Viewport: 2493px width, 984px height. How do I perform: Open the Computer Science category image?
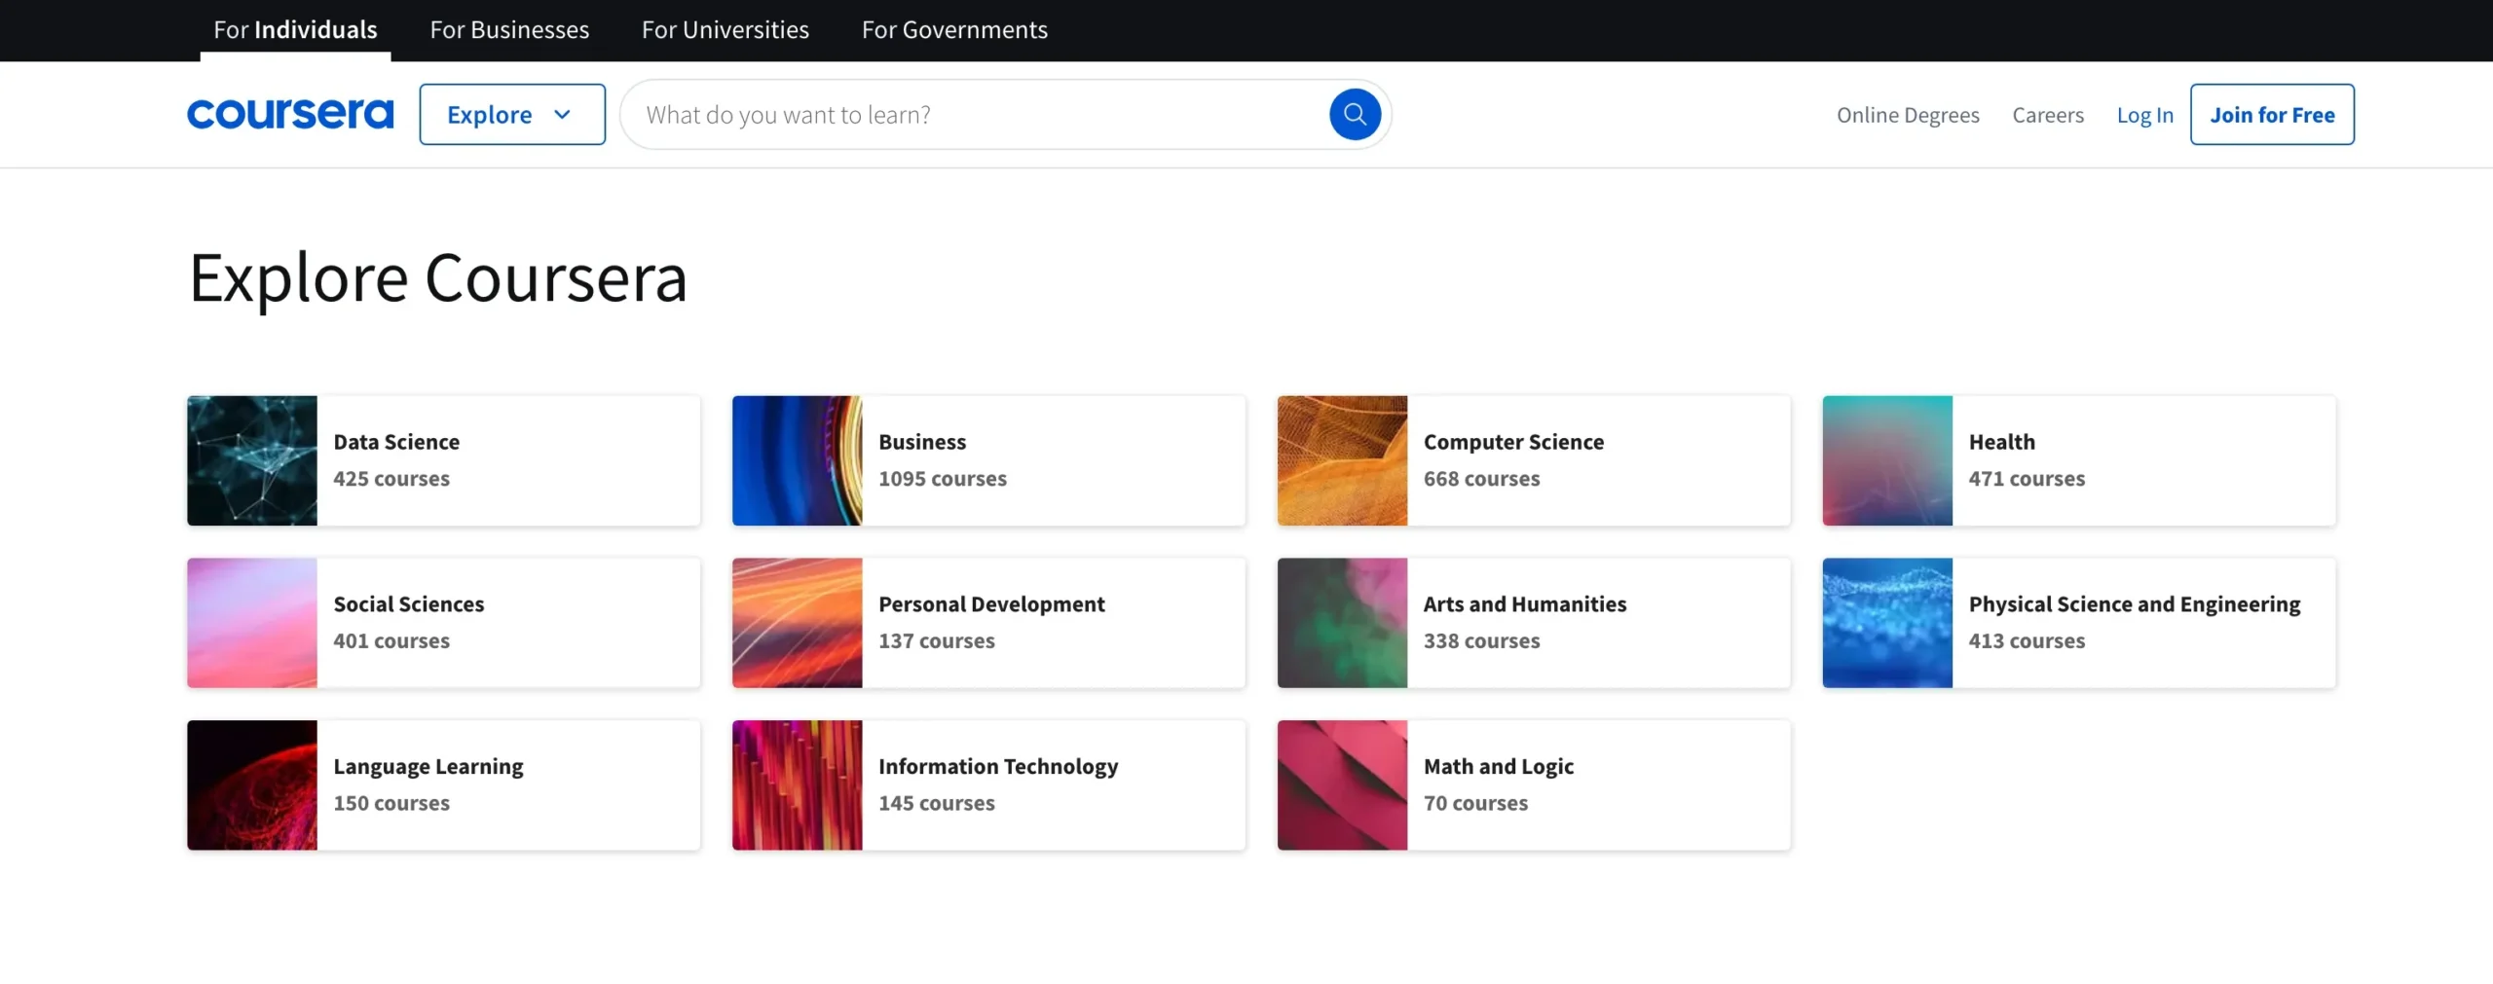(1342, 460)
